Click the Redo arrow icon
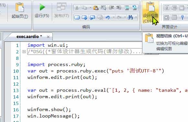 119,17
